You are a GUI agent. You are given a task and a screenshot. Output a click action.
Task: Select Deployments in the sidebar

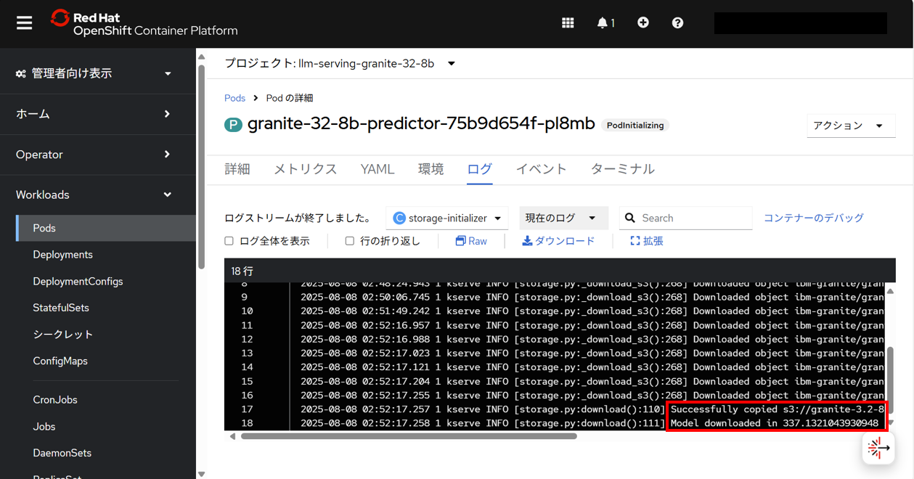click(x=106, y=255)
